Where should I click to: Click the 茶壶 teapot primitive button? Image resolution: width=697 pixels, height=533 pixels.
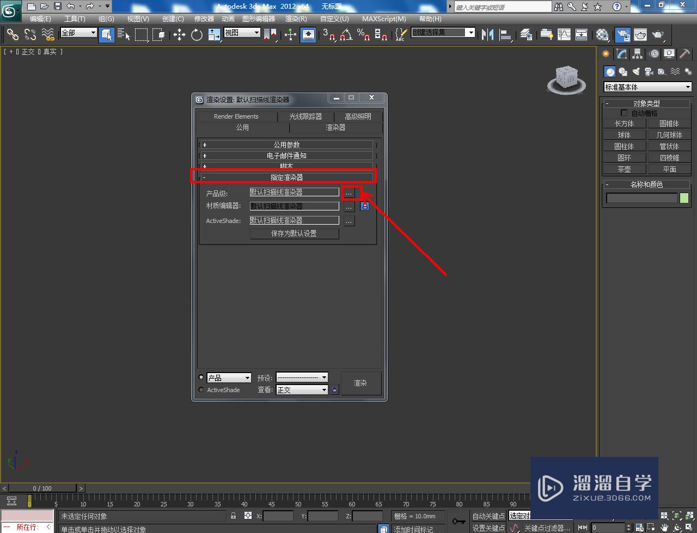pyautogui.click(x=624, y=169)
